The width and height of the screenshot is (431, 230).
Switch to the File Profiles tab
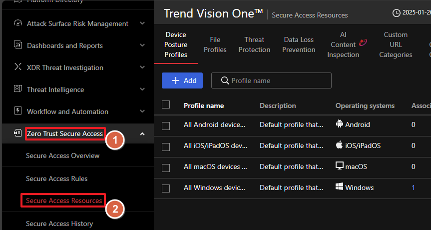[x=215, y=44]
